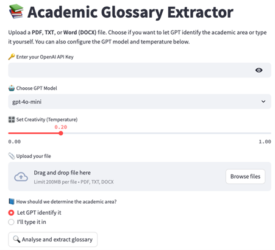Toggle API key visibility with the eye icon

pos(259,70)
